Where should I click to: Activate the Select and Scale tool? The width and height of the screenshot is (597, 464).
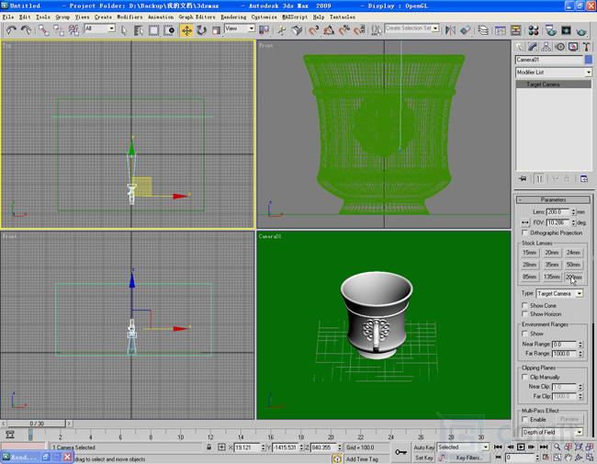pyautogui.click(x=216, y=30)
